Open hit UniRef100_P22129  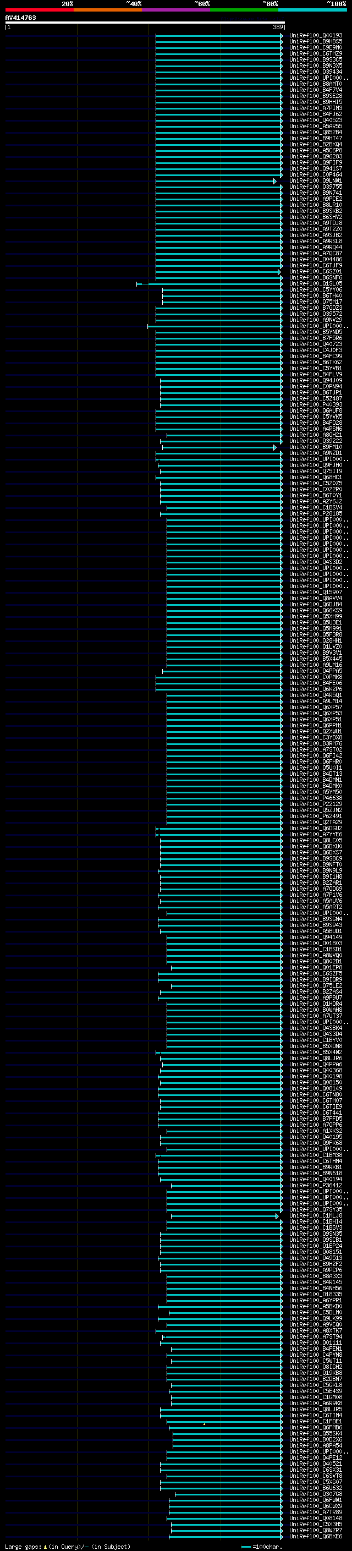[x=315, y=804]
